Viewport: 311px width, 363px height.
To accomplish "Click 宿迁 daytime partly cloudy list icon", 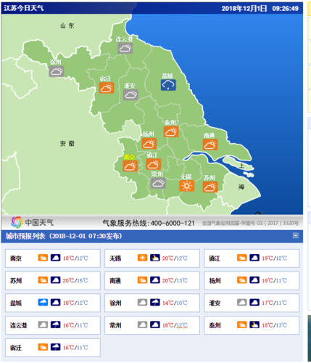I will coord(43,347).
